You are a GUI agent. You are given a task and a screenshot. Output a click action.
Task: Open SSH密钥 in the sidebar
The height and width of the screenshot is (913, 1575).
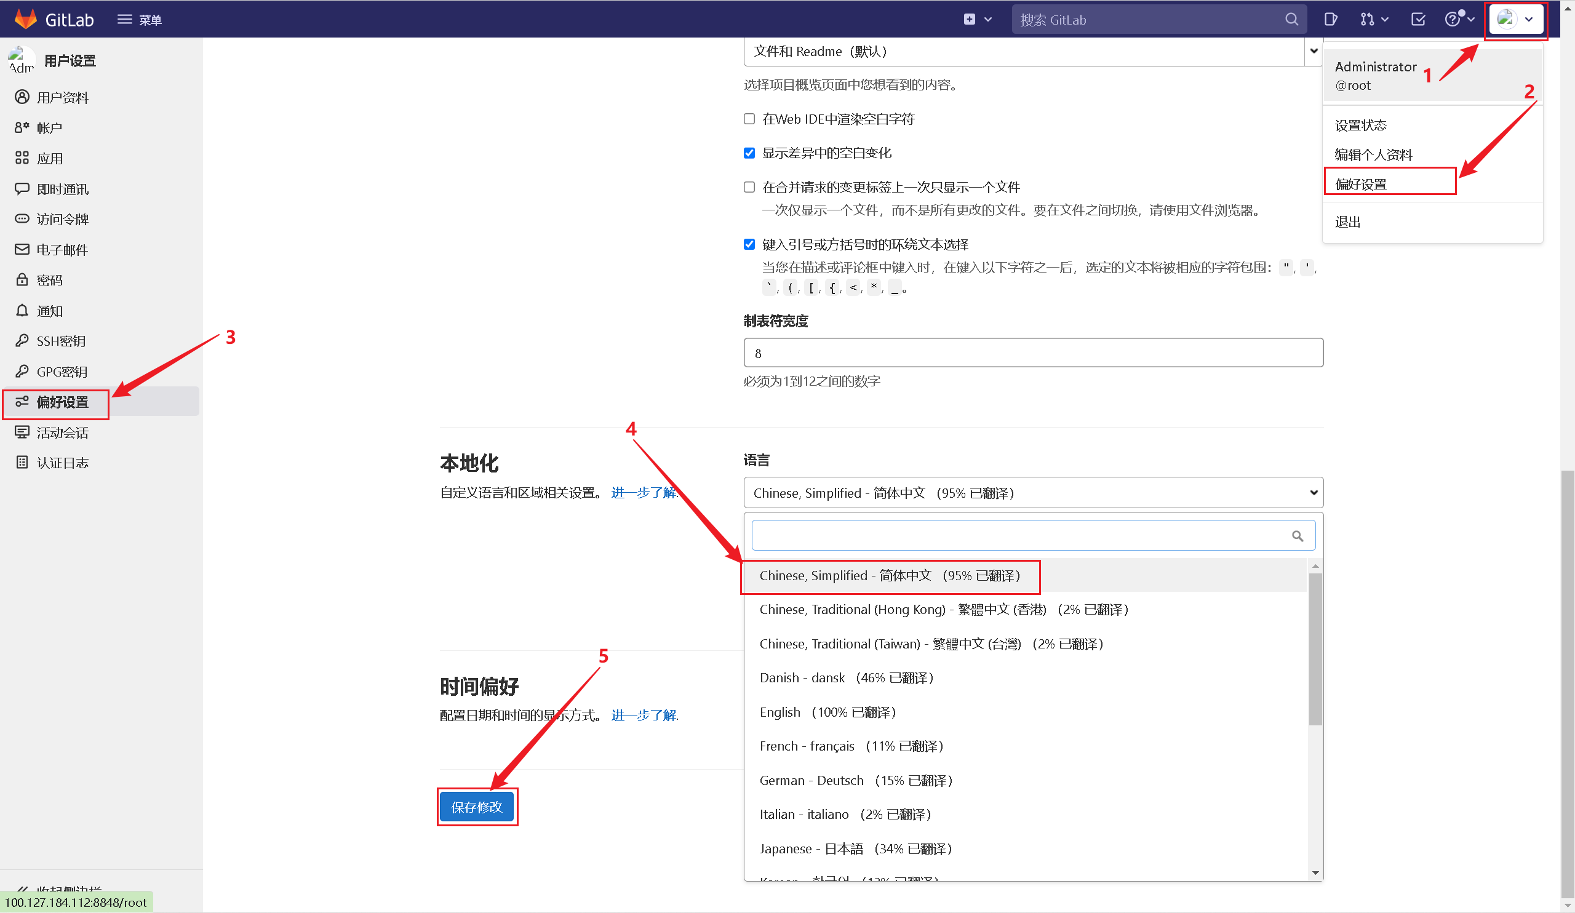pos(61,341)
